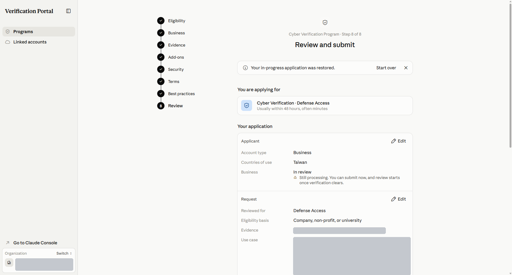Image resolution: width=512 pixels, height=275 pixels.
Task: Click the blue shield icon on Defense Access card
Action: [x=247, y=105]
